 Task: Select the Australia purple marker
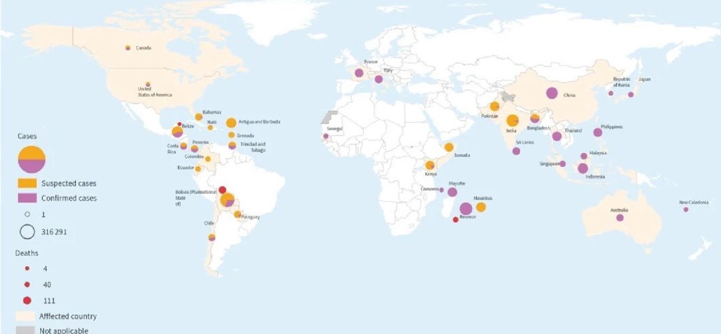click(x=620, y=218)
